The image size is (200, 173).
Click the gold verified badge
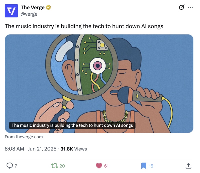48,7
